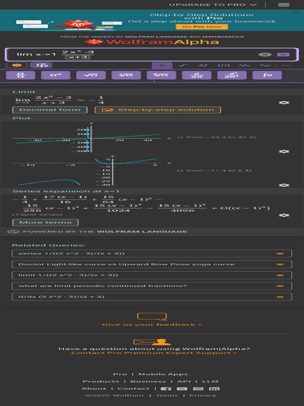Open Step-by-step solution
Viewport: 304px width, 406px height.
[158, 110]
